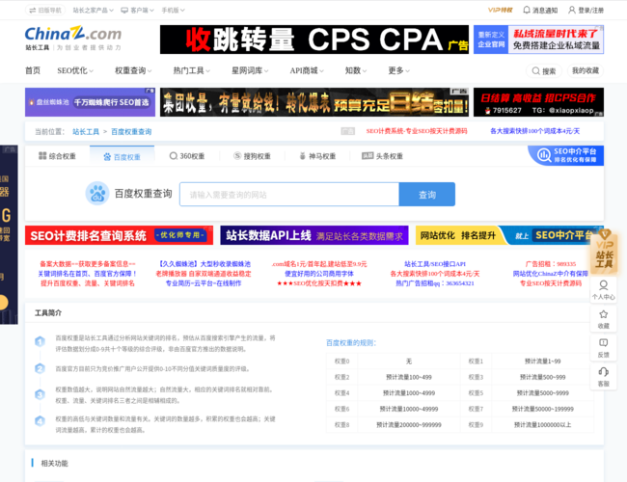The width and height of the screenshot is (627, 482).
Task: Click table cell 预计流量1000000以上
Action: click(x=543, y=425)
